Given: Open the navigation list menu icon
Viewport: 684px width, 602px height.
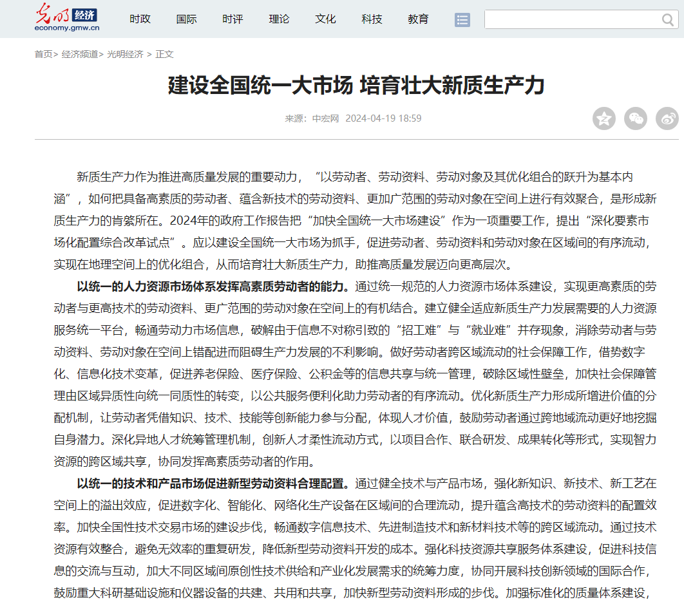Looking at the screenshot, I should click(462, 19).
